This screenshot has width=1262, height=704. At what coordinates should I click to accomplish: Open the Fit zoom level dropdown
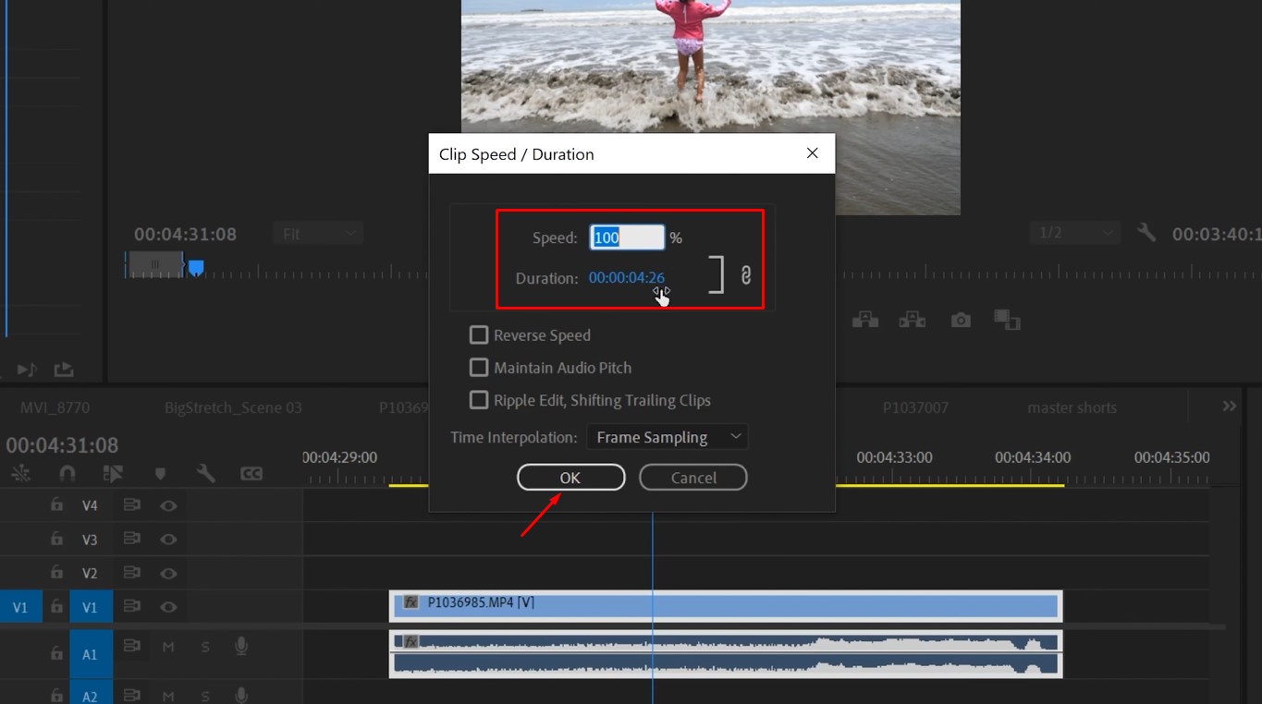tap(318, 232)
